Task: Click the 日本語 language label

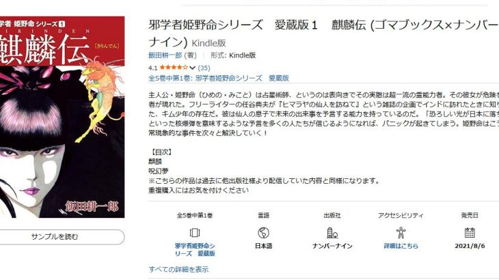Action: pos(263,246)
